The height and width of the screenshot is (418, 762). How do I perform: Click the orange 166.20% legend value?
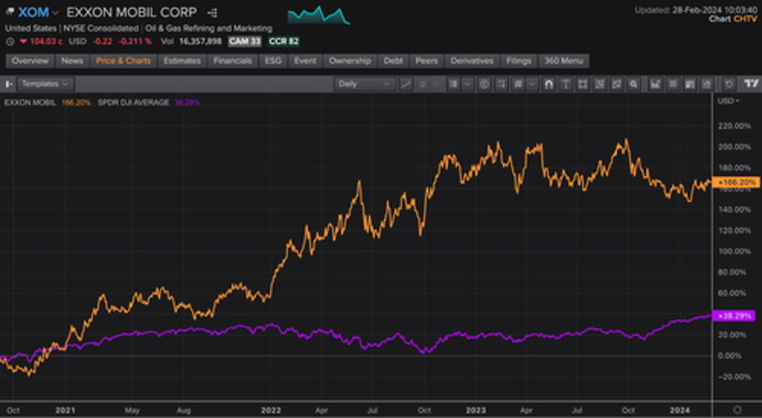point(76,103)
